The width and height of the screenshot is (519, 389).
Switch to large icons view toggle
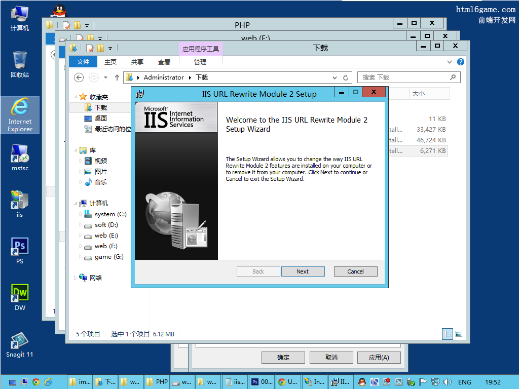click(x=459, y=334)
